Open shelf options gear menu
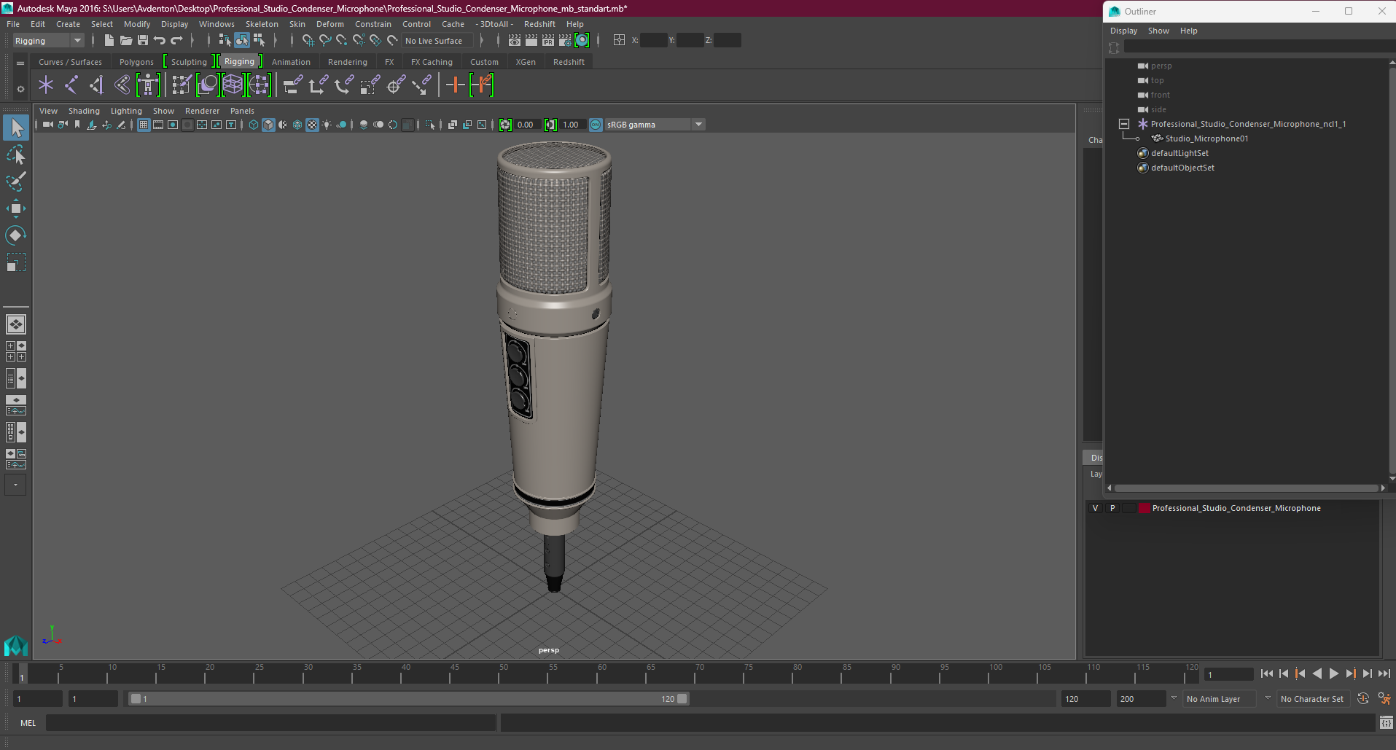 (20, 89)
